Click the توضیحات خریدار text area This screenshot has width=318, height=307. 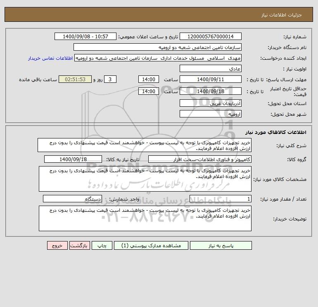145,218
